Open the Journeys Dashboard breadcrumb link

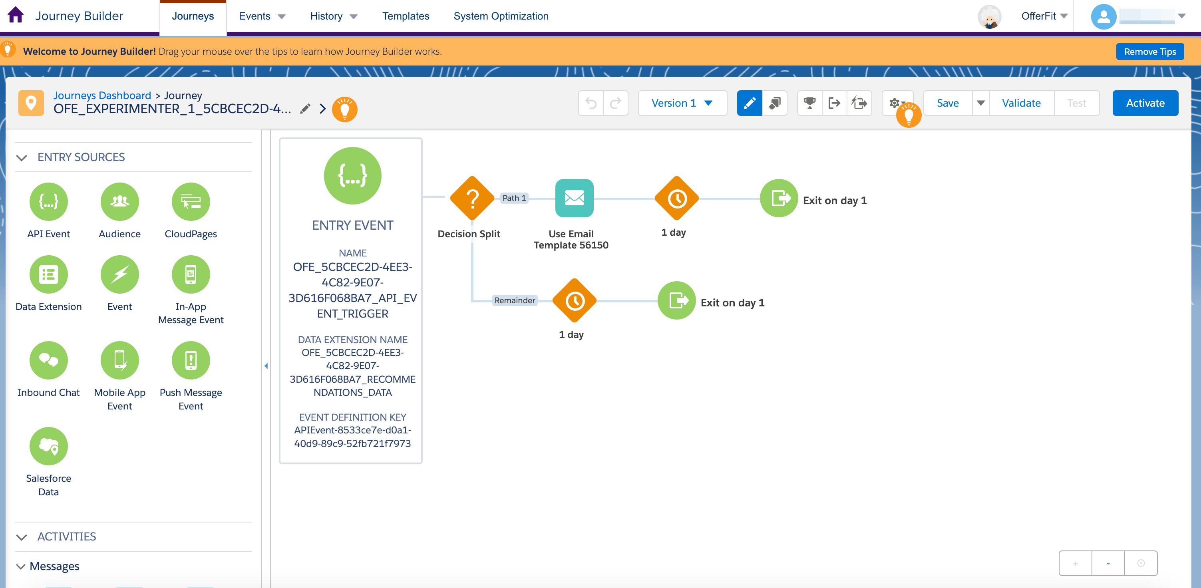(x=102, y=95)
